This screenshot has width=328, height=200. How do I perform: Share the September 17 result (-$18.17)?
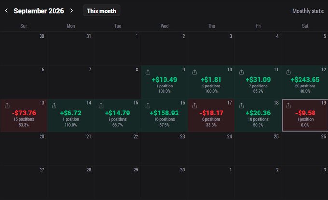coord(195,105)
